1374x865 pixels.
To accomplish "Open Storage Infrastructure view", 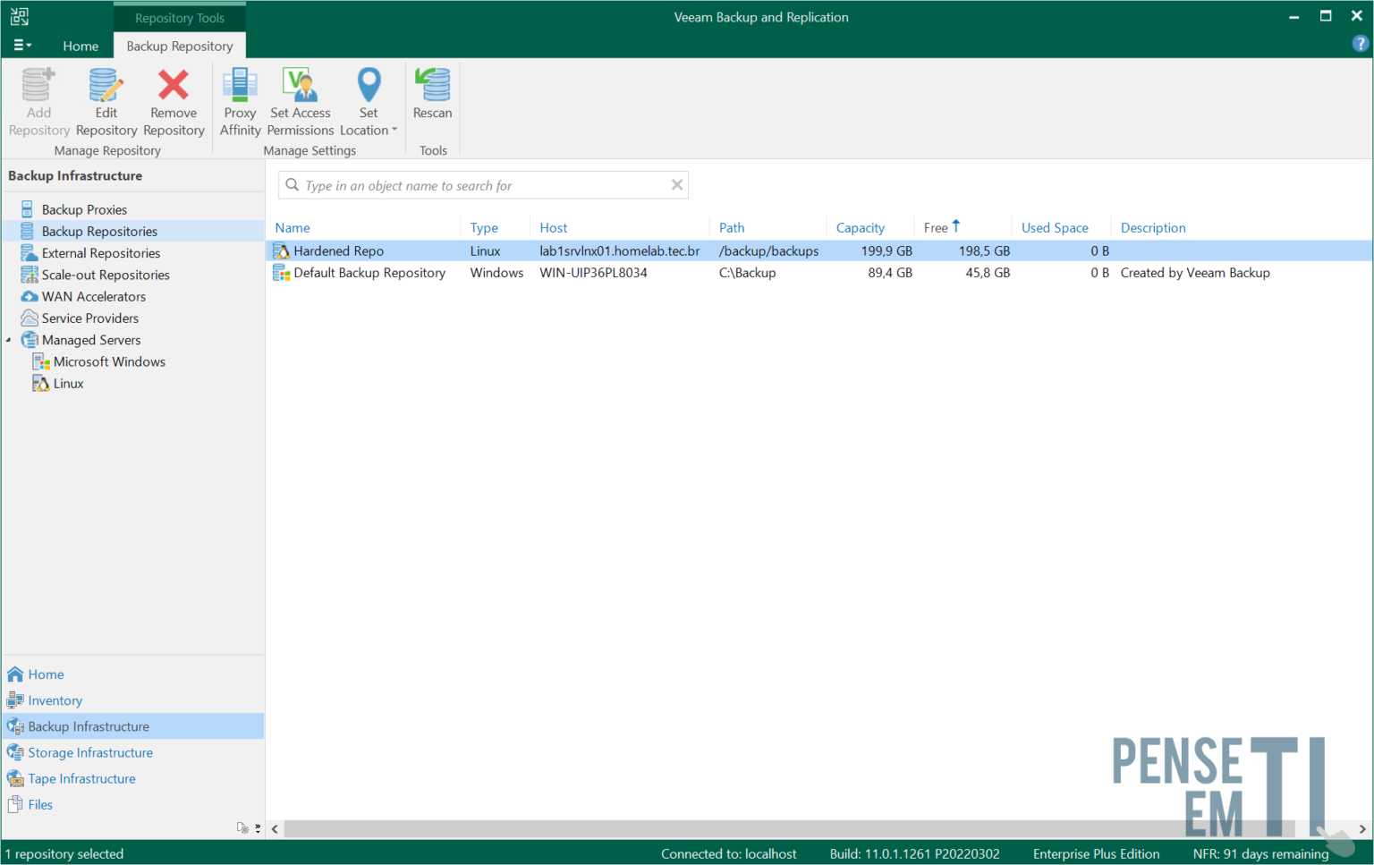I will [88, 752].
